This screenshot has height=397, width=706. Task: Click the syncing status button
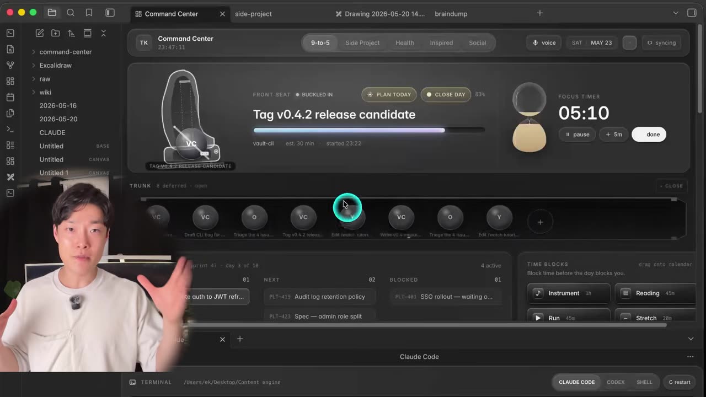point(661,42)
